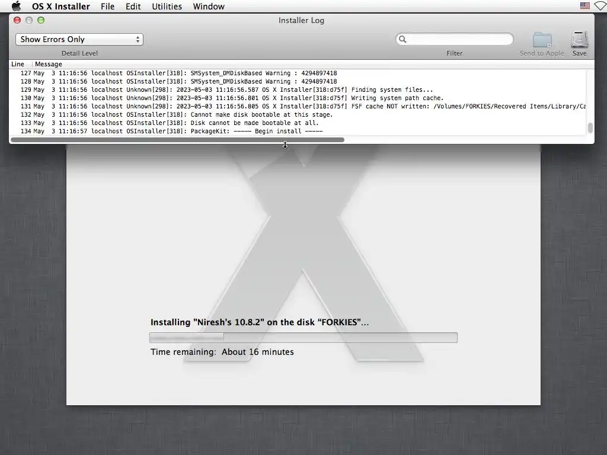Screen dimensions: 607x455
Task: Click the Installer Log window title
Action: click(x=301, y=21)
